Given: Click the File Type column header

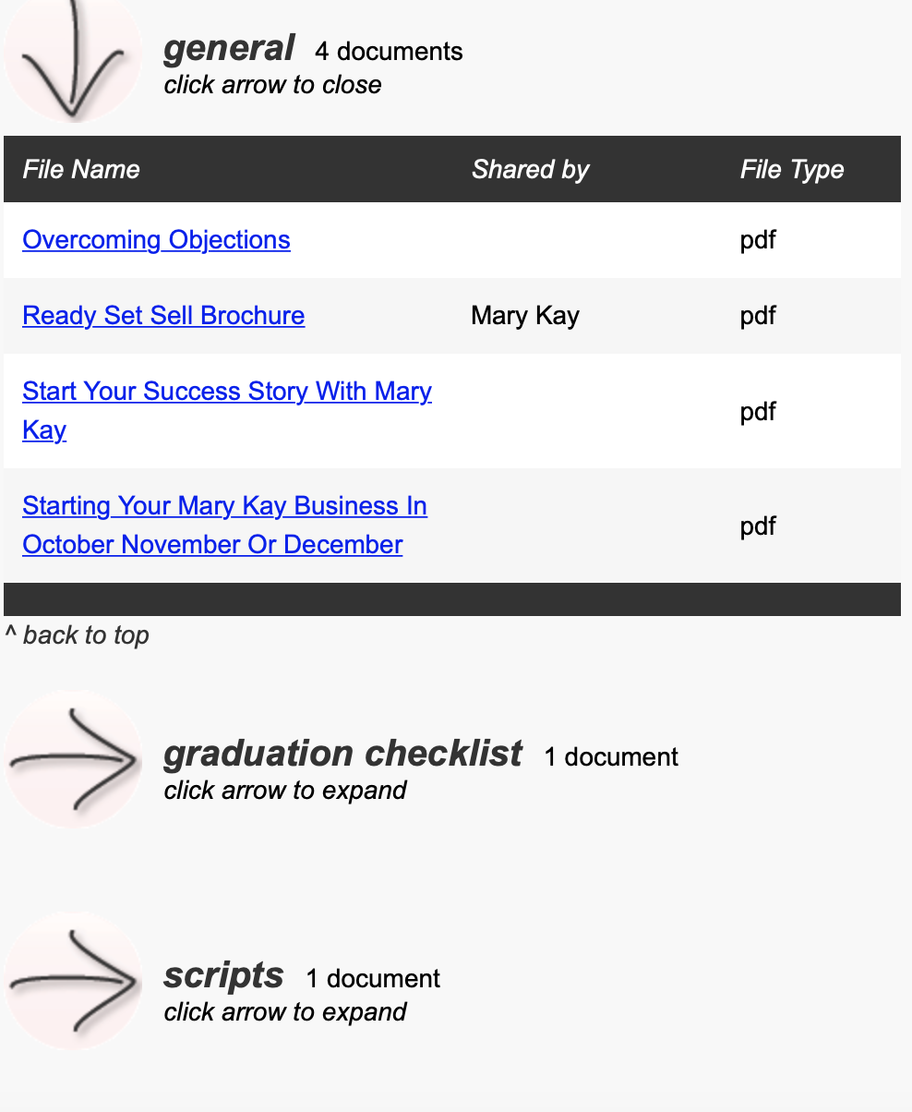Looking at the screenshot, I should 791,170.
